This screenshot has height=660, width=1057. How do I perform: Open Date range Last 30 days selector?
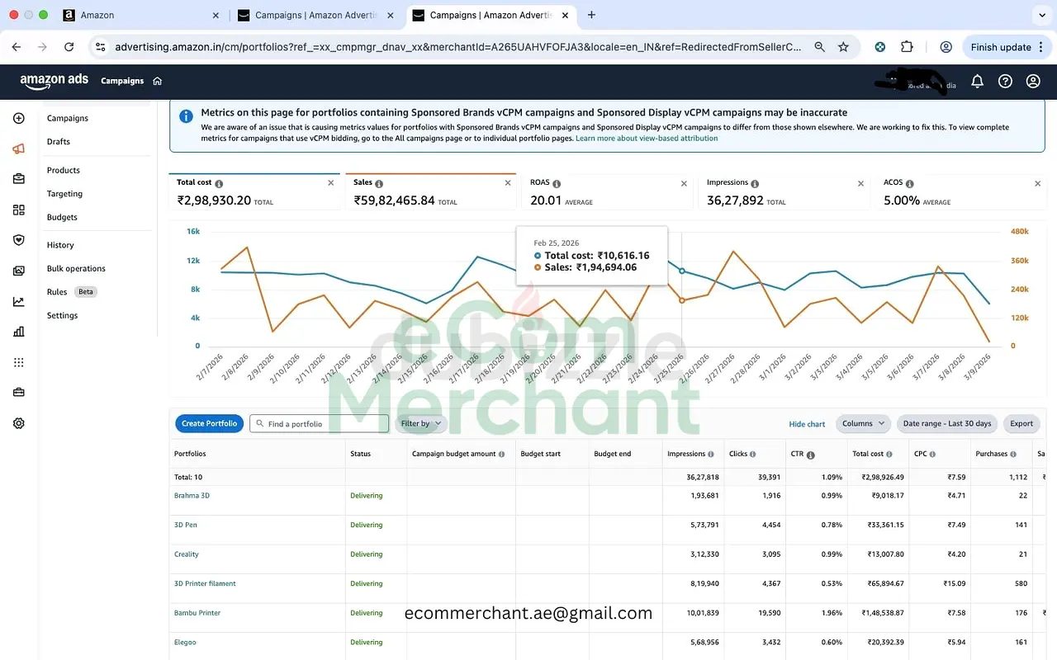point(946,423)
